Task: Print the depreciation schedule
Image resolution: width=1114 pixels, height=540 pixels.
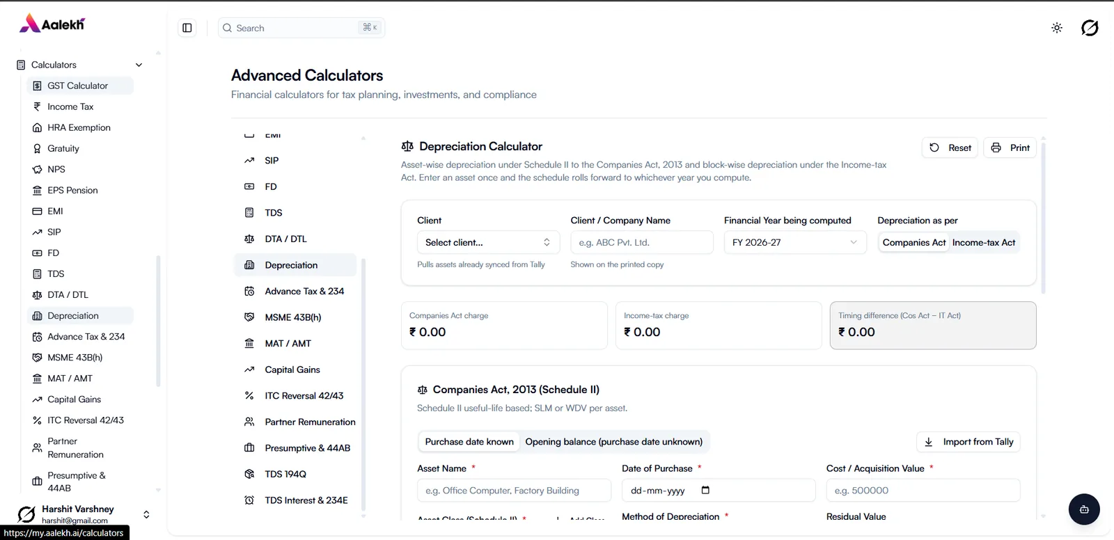Action: 1010,148
